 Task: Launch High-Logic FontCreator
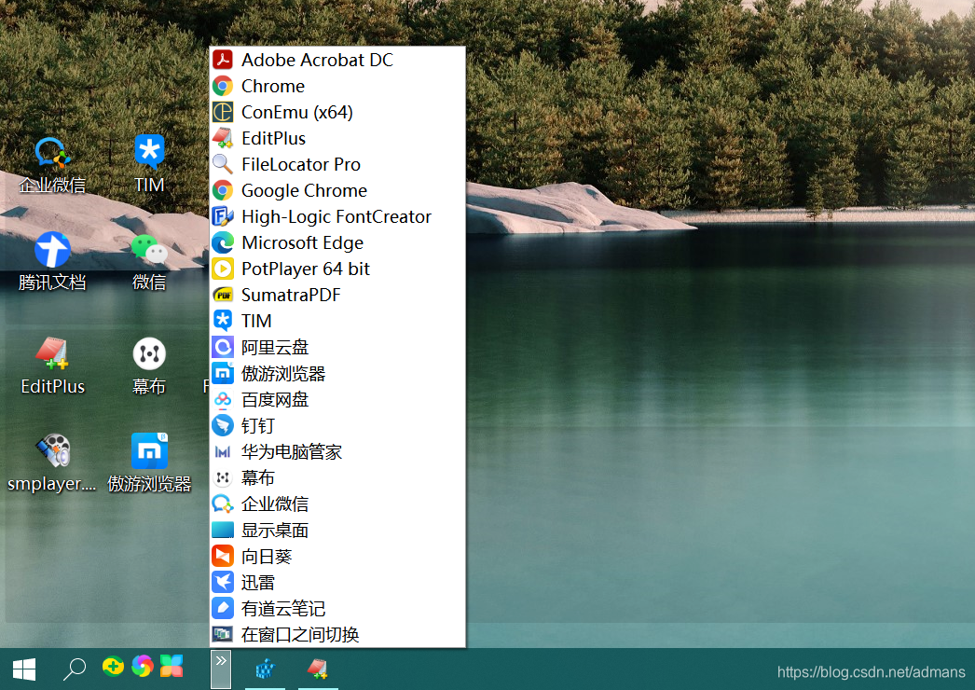click(337, 216)
